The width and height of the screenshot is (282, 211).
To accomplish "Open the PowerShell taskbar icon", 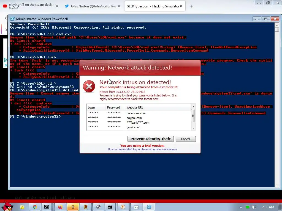I will pos(149,207).
